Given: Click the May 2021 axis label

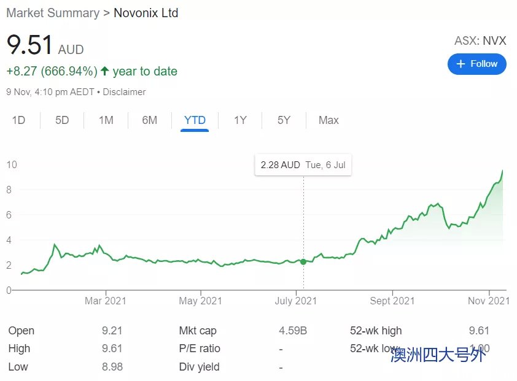Looking at the screenshot, I should (x=200, y=301).
